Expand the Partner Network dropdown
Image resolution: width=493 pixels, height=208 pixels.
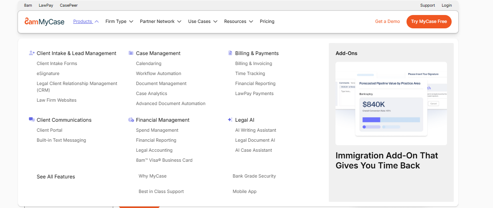click(x=160, y=21)
